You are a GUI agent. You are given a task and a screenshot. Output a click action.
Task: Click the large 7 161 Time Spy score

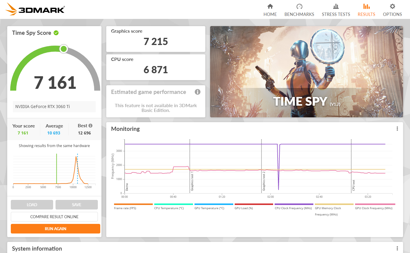[55, 83]
